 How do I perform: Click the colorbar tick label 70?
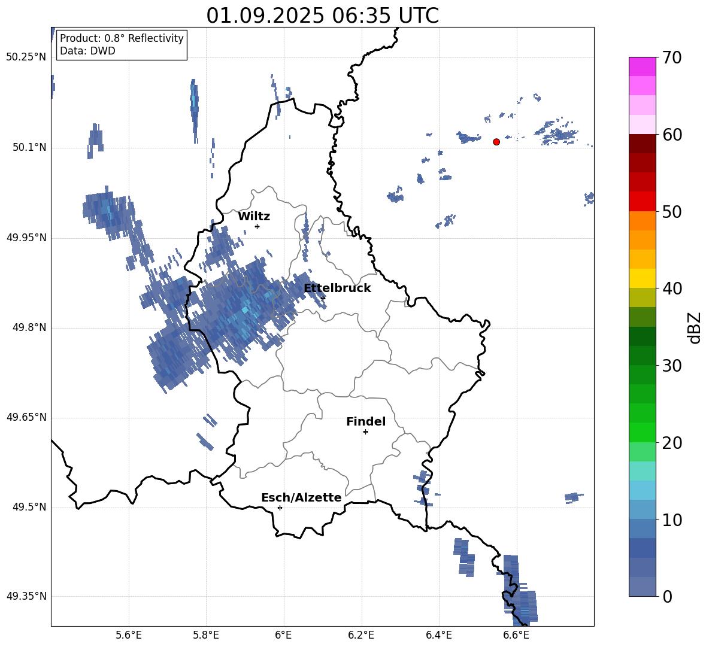(672, 57)
